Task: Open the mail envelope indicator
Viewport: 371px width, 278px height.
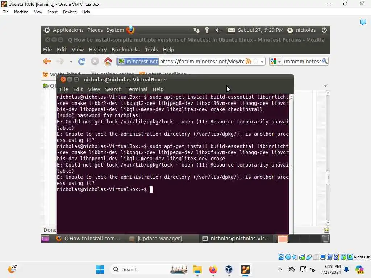Action: [232, 30]
